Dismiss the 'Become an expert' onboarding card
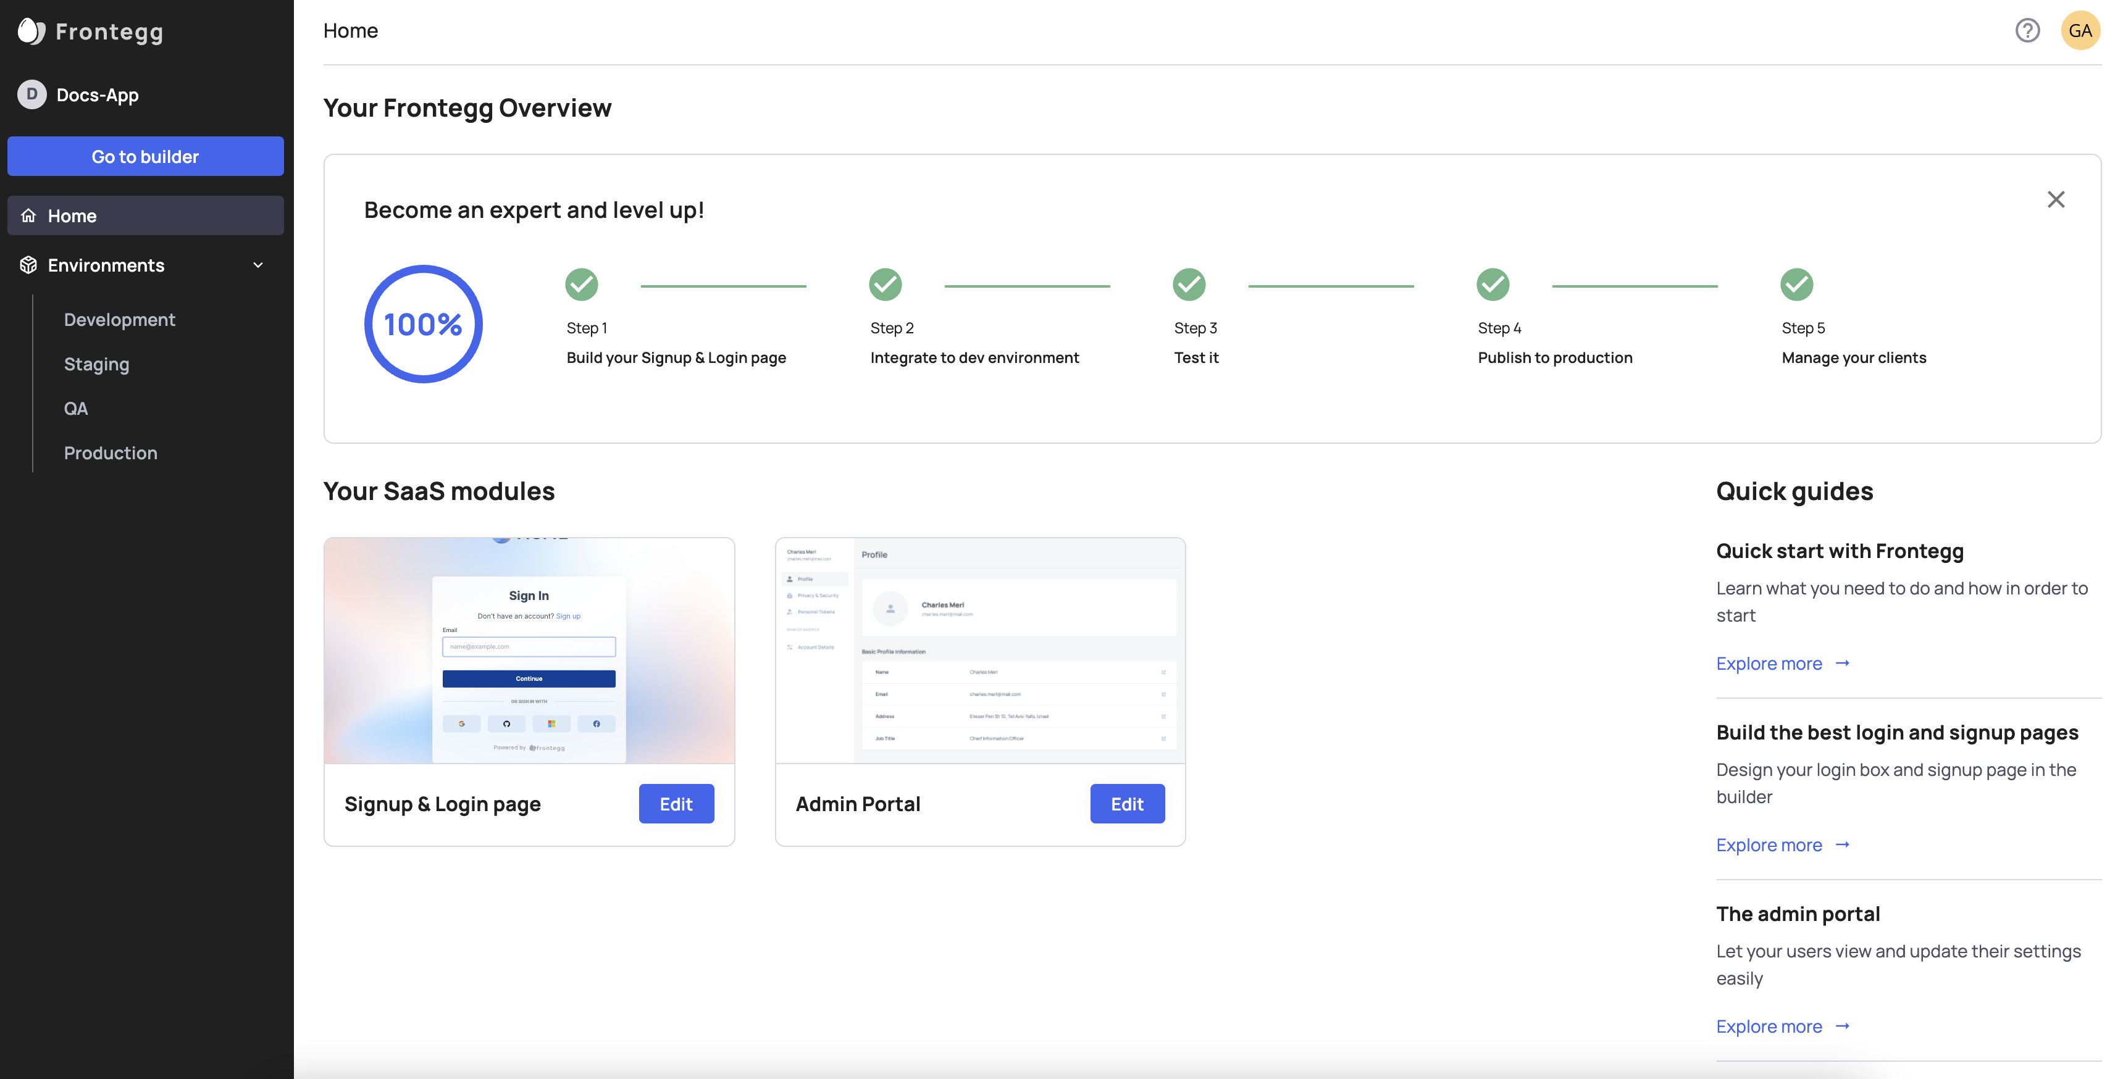Image resolution: width=2123 pixels, height=1079 pixels. 2056,199
